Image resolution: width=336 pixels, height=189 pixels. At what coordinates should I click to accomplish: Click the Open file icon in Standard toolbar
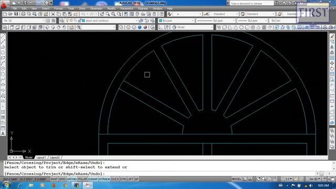[x=10, y=14]
